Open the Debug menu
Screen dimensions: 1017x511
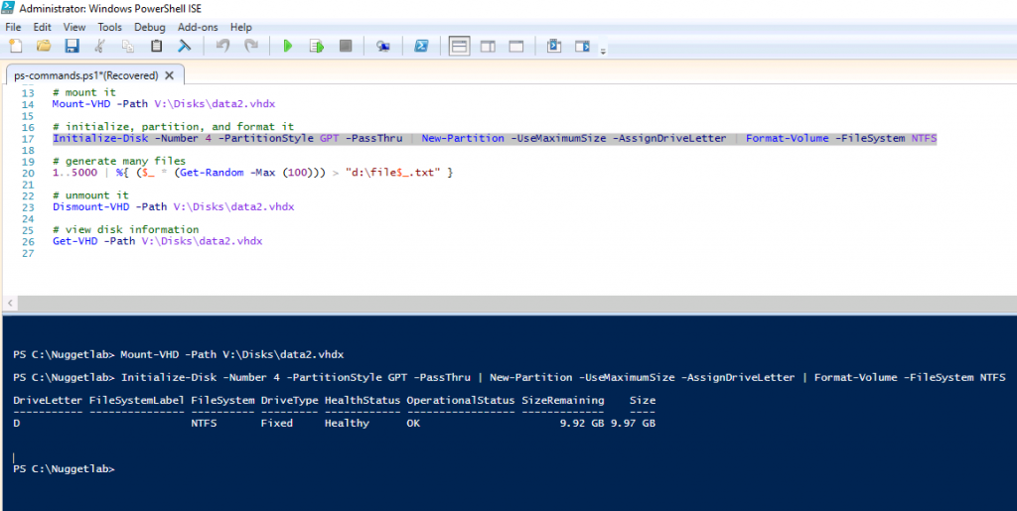coord(150,27)
